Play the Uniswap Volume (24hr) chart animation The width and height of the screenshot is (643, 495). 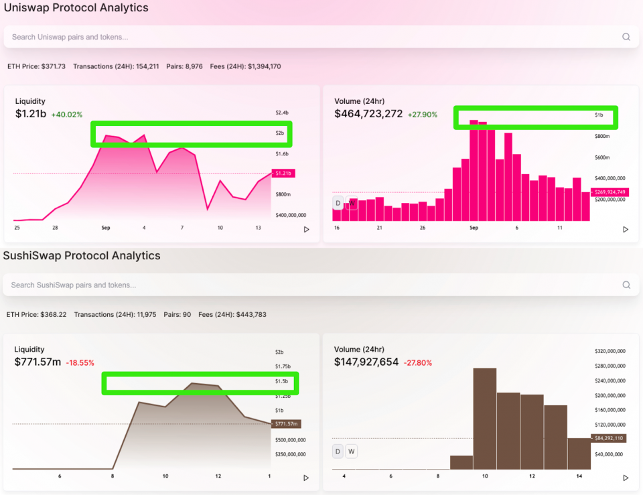click(x=626, y=229)
